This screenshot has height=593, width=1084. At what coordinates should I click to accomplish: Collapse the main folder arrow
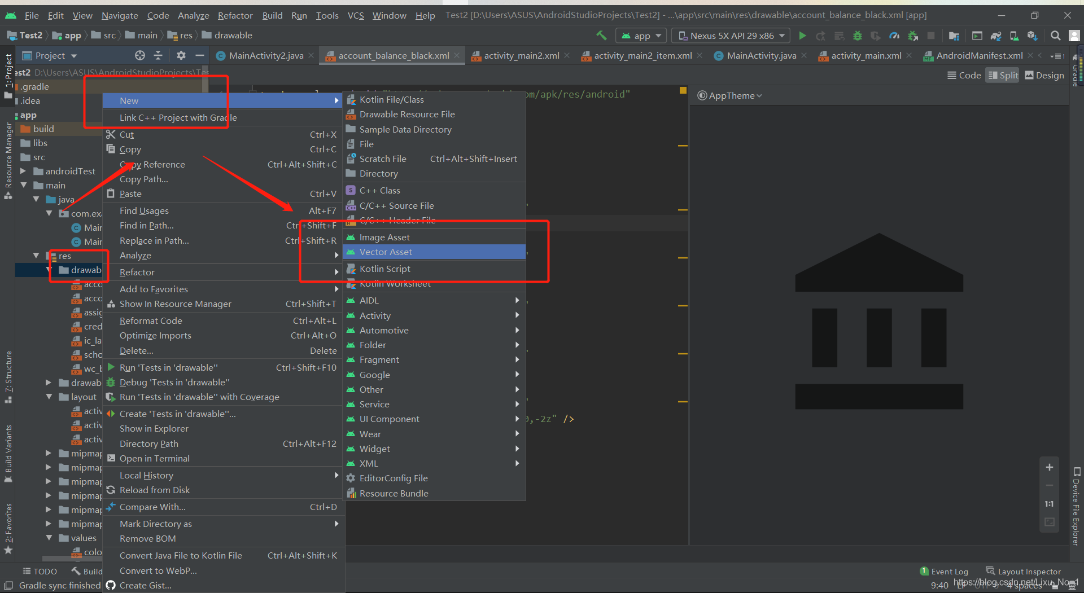point(23,185)
